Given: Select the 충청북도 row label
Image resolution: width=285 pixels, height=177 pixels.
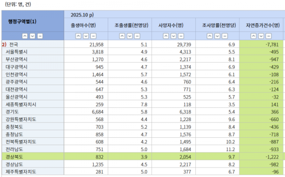Looking at the screenshot, I should pos(14,127).
